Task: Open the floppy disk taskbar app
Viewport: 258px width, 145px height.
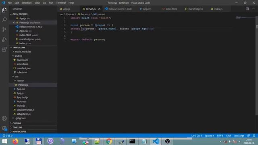Action: 39,141
